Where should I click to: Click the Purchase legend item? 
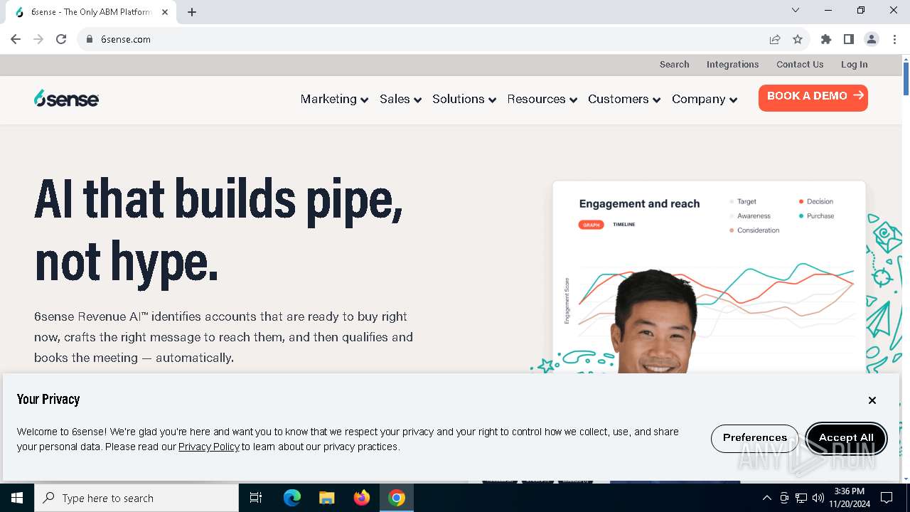816,215
